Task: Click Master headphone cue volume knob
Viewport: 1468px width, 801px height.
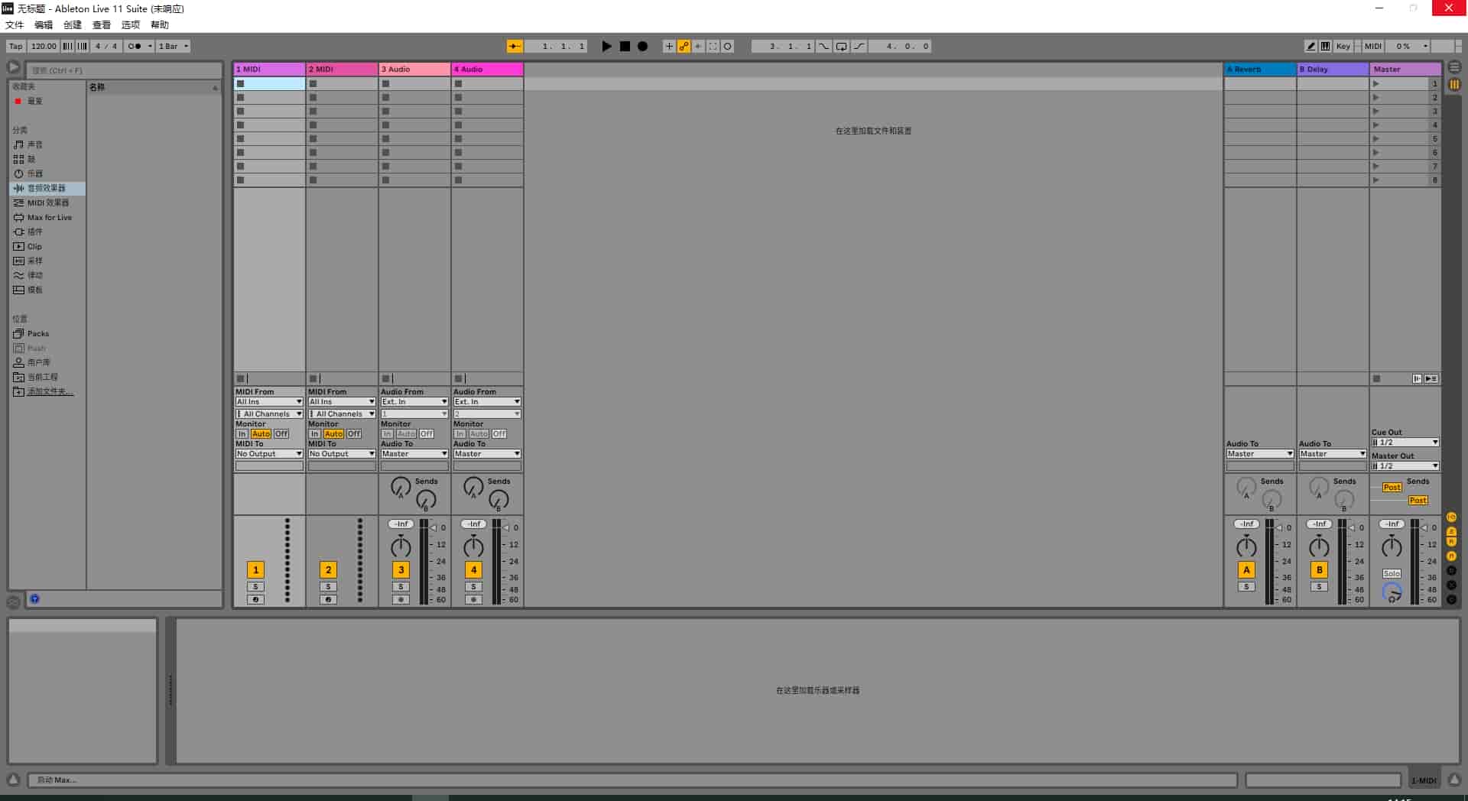Action: tap(1392, 592)
